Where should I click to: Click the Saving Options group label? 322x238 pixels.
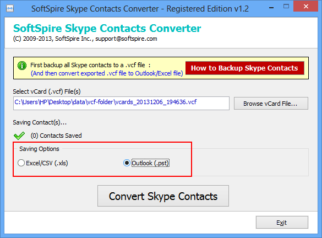click(39, 149)
